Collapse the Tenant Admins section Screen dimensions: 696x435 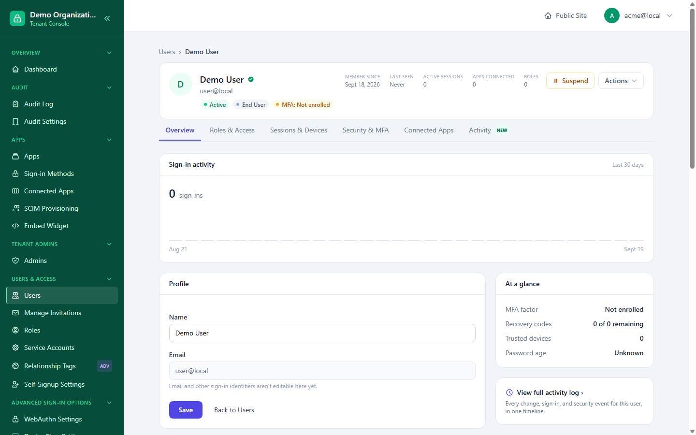109,244
